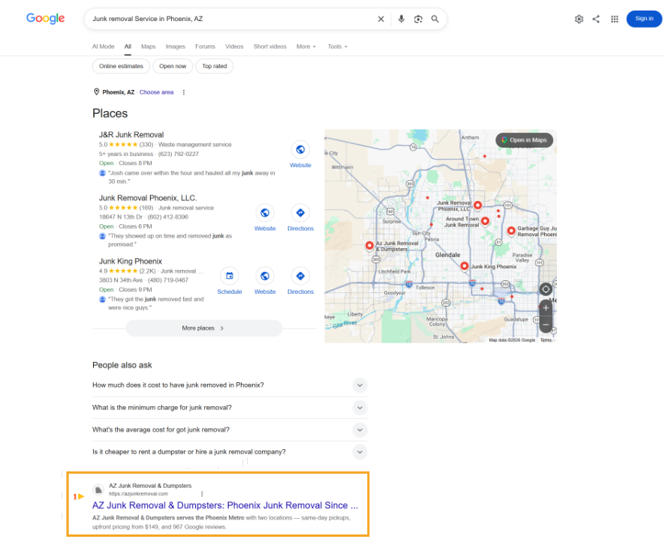Get Directions to Junk King Phoenix
This screenshot has width=665, height=542.
click(x=300, y=276)
